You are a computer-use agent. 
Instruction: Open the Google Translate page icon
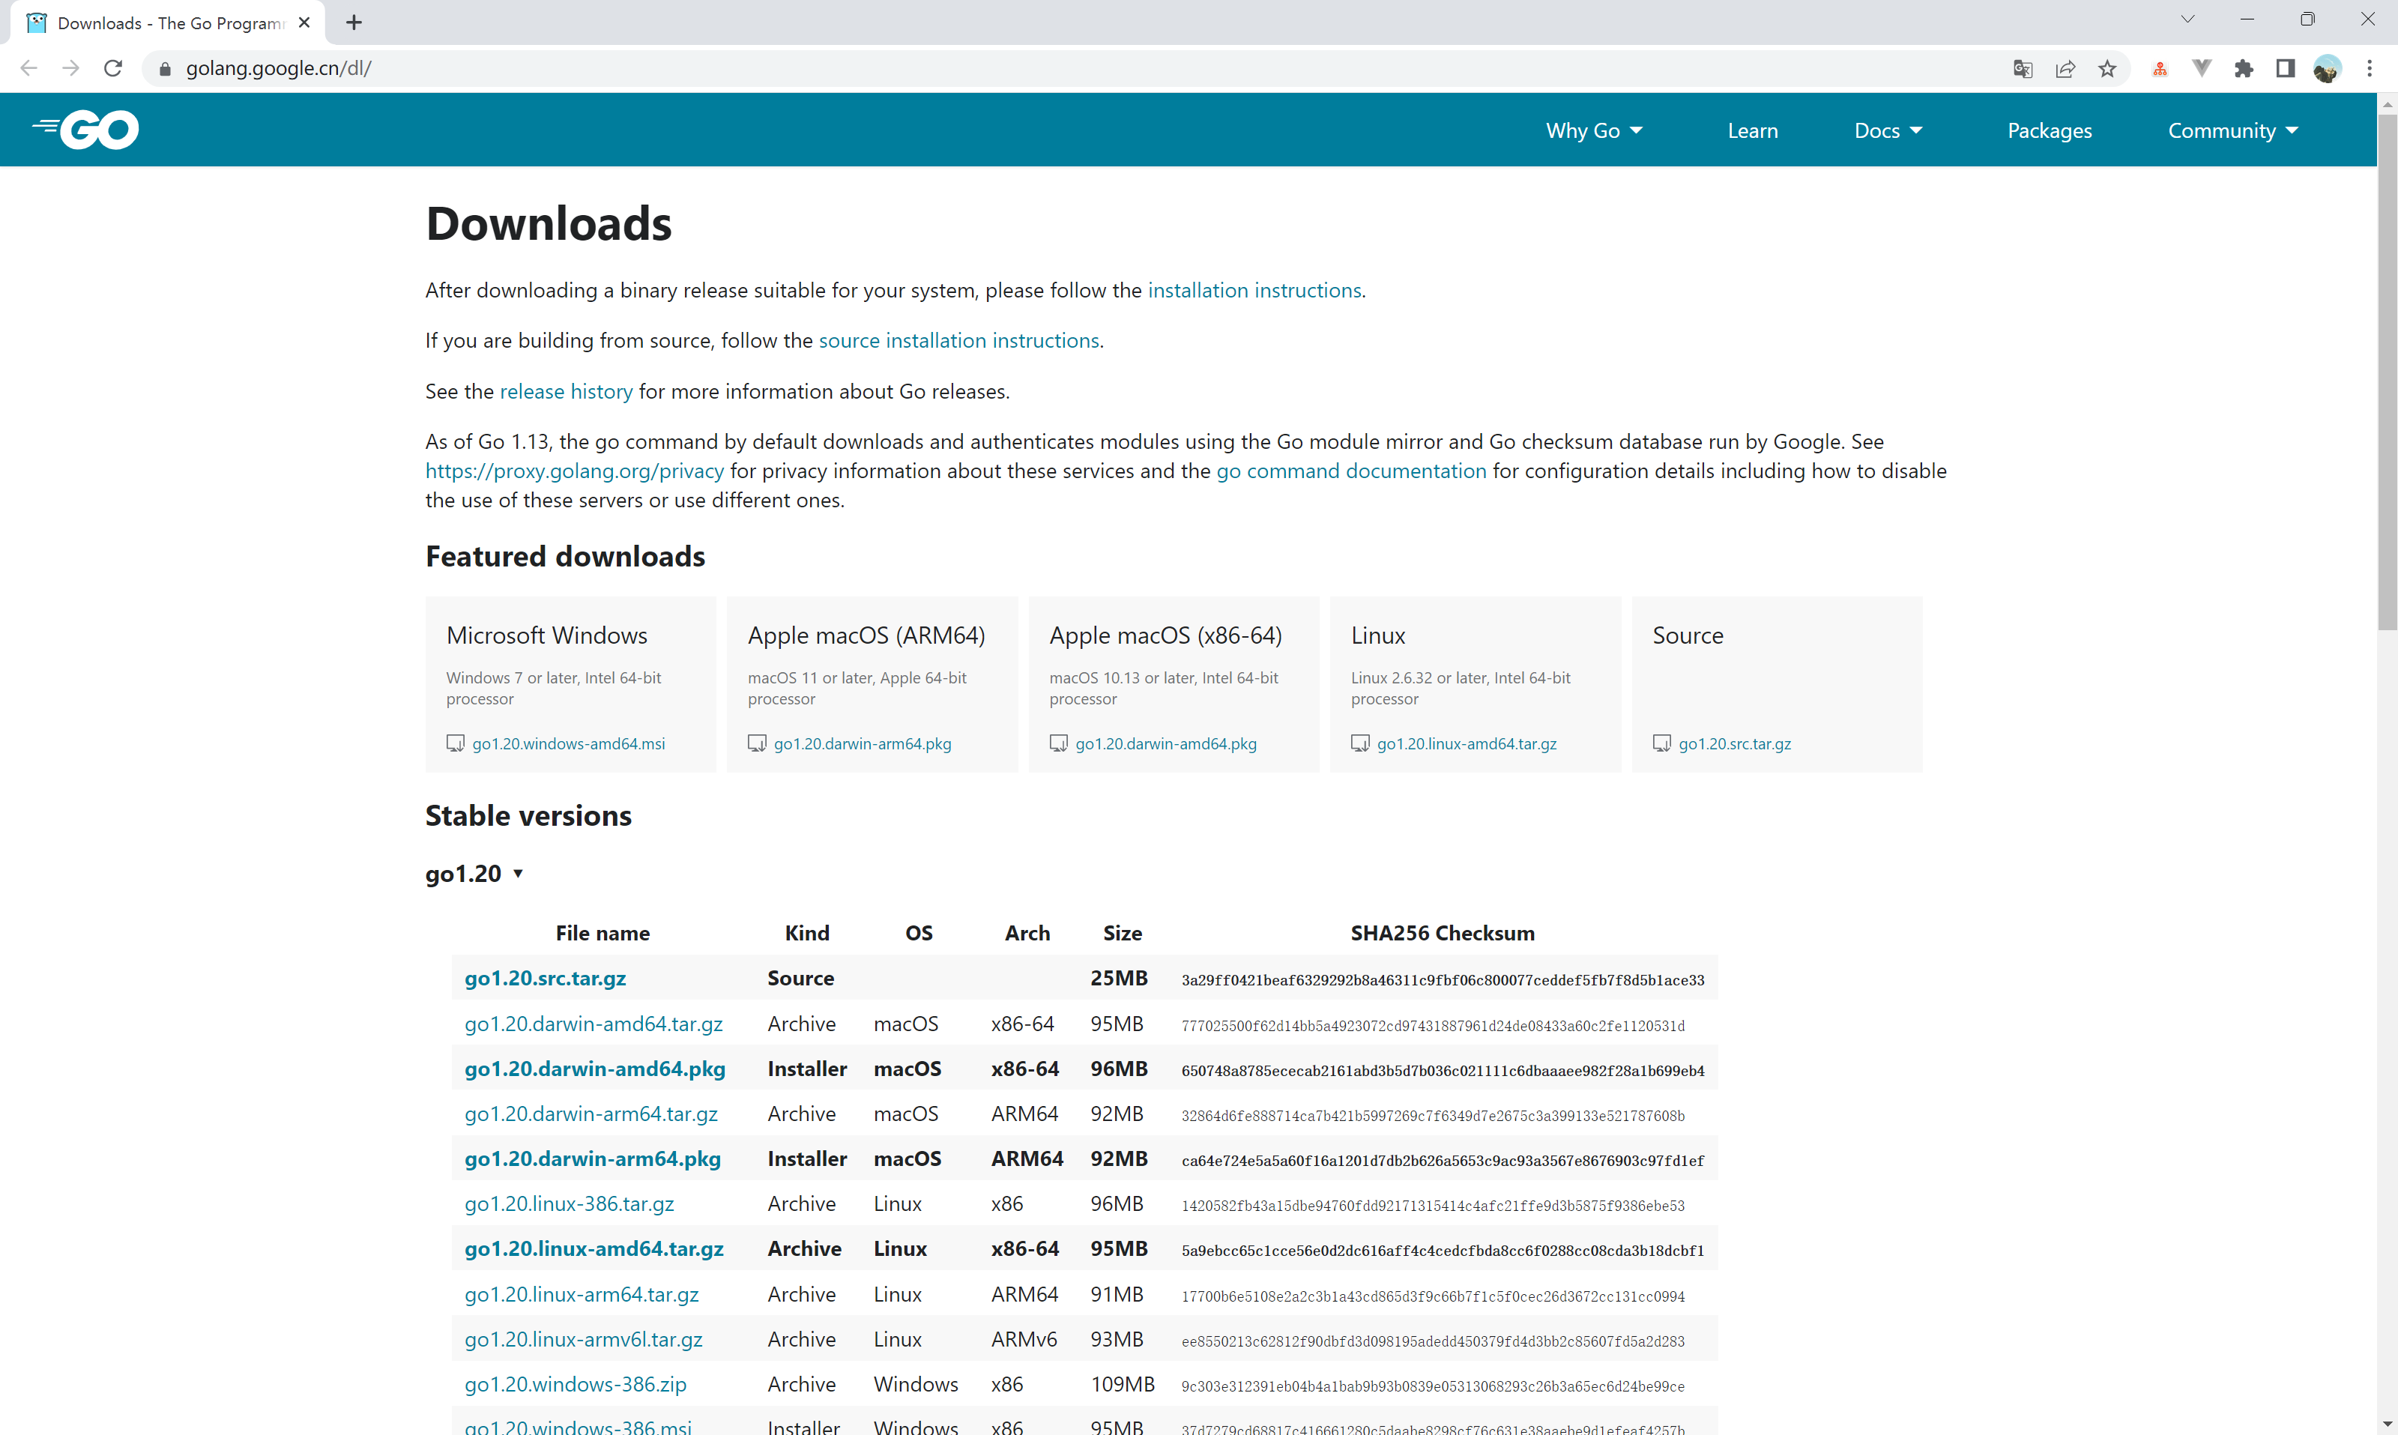[x=2023, y=69]
